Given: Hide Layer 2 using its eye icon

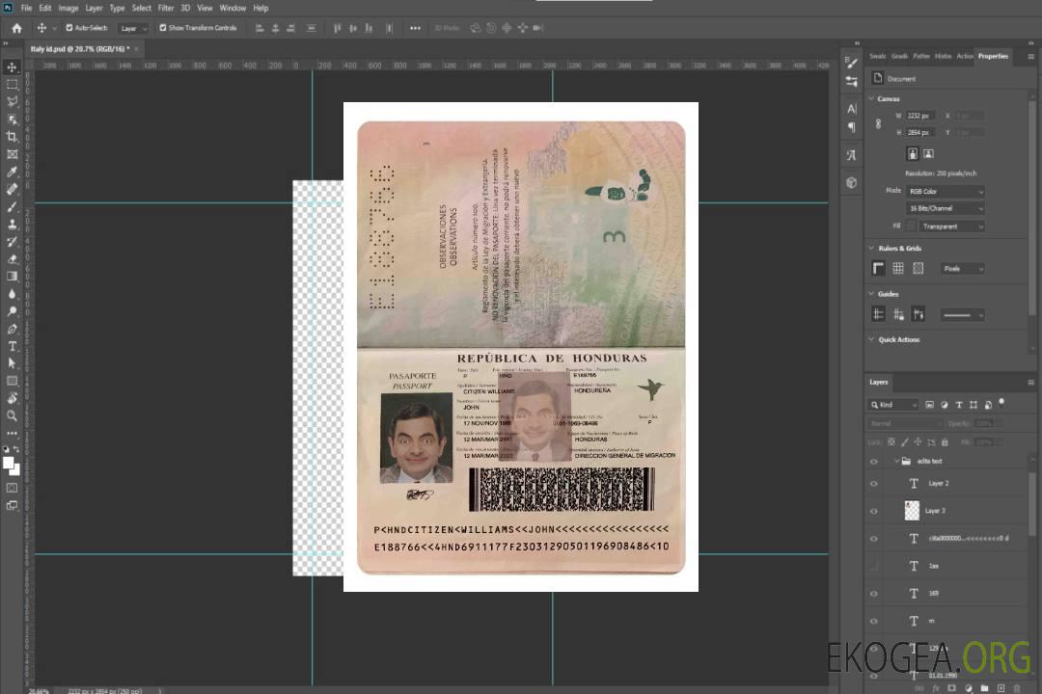Looking at the screenshot, I should click(x=874, y=484).
